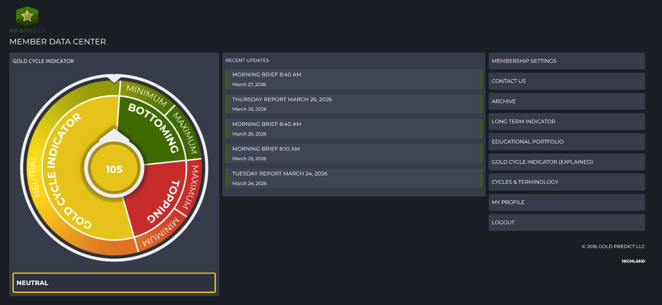The width and height of the screenshot is (662, 305).
Task: Click the Logout button
Action: (x=567, y=223)
